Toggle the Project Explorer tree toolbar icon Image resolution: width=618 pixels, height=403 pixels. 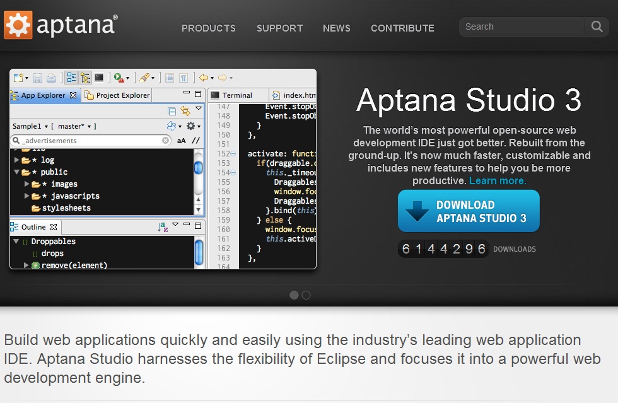coord(85,78)
